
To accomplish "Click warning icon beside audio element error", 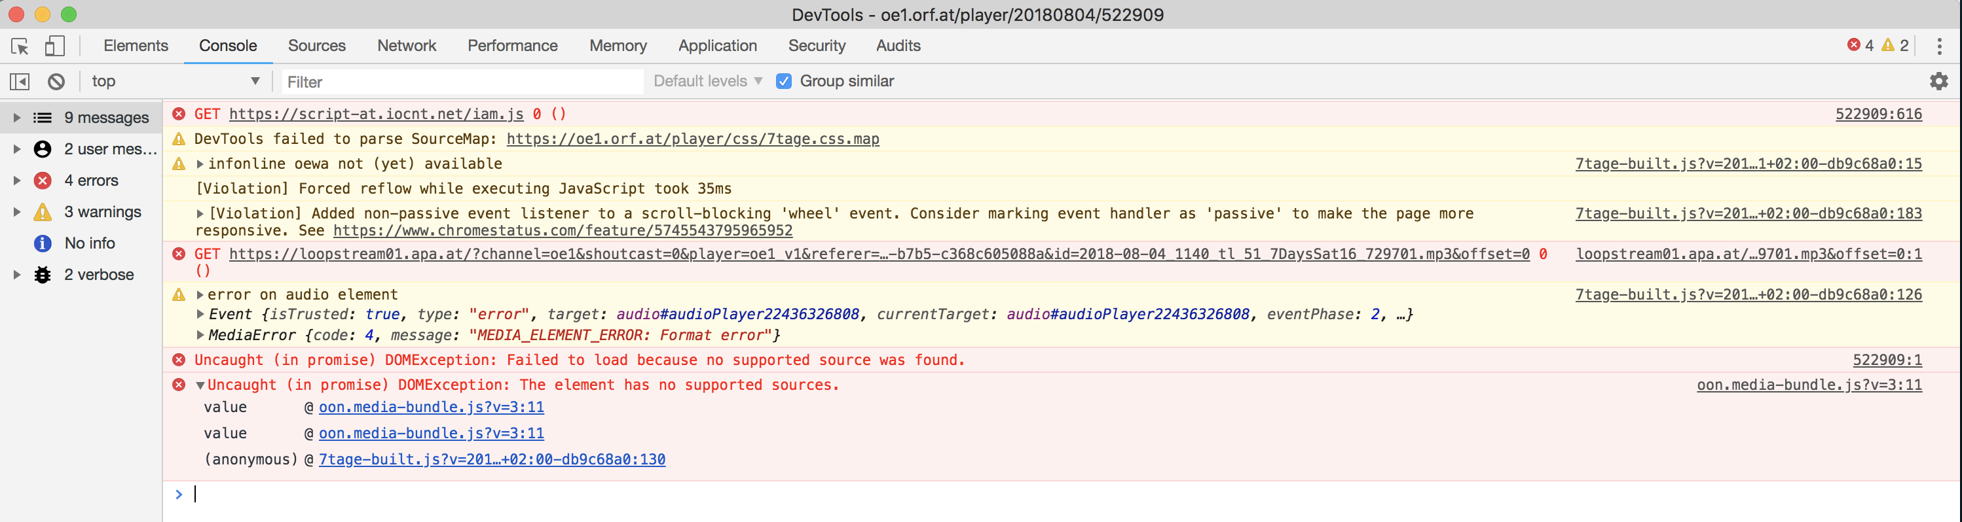I will point(179,294).
